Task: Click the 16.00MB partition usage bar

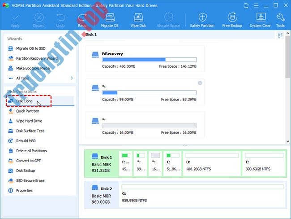Action: coord(149,126)
